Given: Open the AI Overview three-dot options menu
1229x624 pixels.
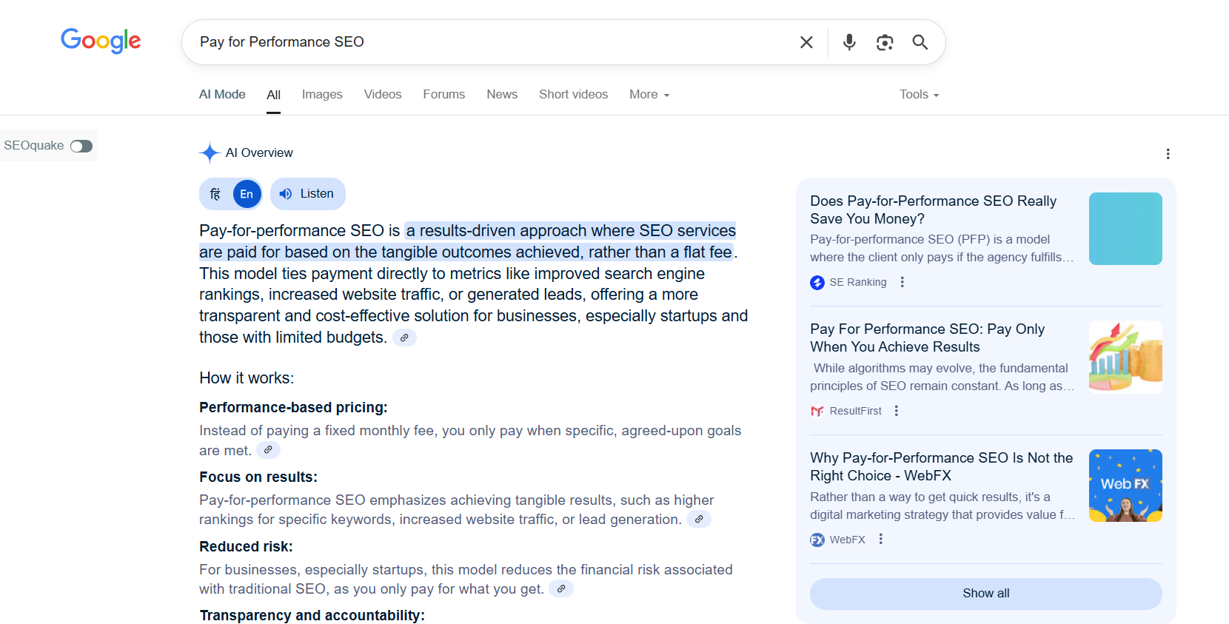Looking at the screenshot, I should (x=1168, y=154).
